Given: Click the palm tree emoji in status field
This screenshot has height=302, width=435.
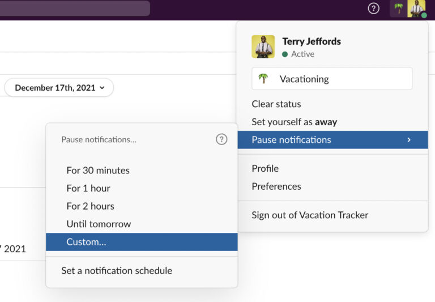Looking at the screenshot, I should pyautogui.click(x=263, y=79).
